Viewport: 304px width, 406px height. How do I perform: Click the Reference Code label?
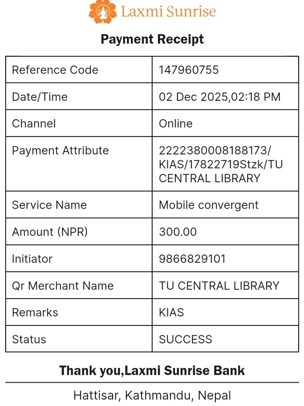[x=55, y=70]
